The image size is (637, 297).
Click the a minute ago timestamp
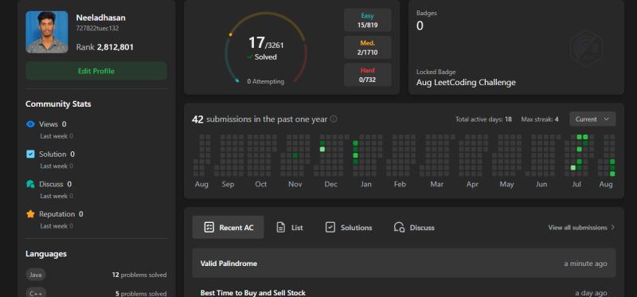pos(585,264)
